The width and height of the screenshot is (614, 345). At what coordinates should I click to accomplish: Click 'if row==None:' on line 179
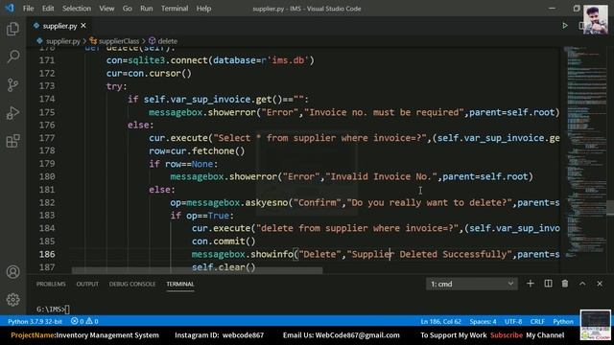coord(183,164)
